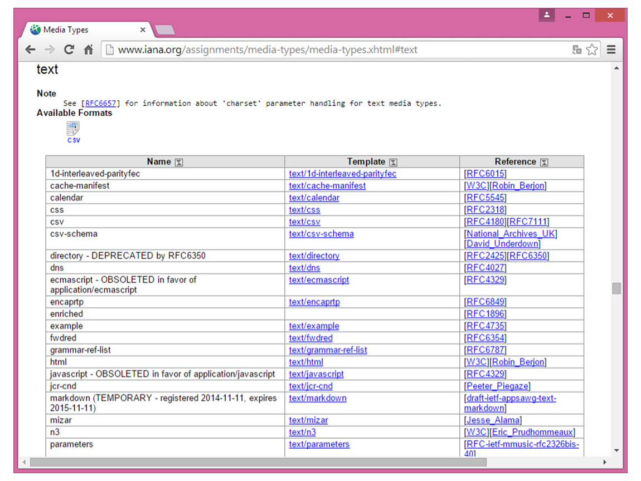Open the text/calendar template link
The height and width of the screenshot is (481, 641).
click(x=314, y=198)
